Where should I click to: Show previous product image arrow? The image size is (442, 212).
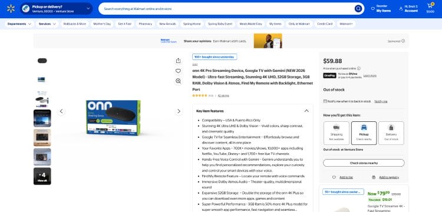61,111
